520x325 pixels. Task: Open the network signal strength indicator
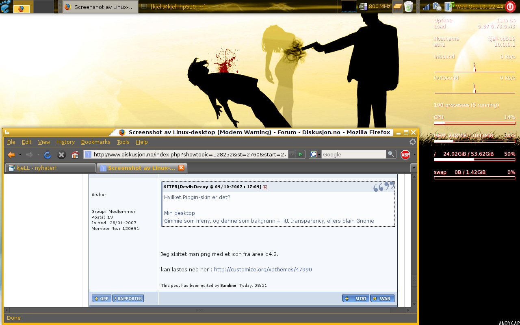426,7
